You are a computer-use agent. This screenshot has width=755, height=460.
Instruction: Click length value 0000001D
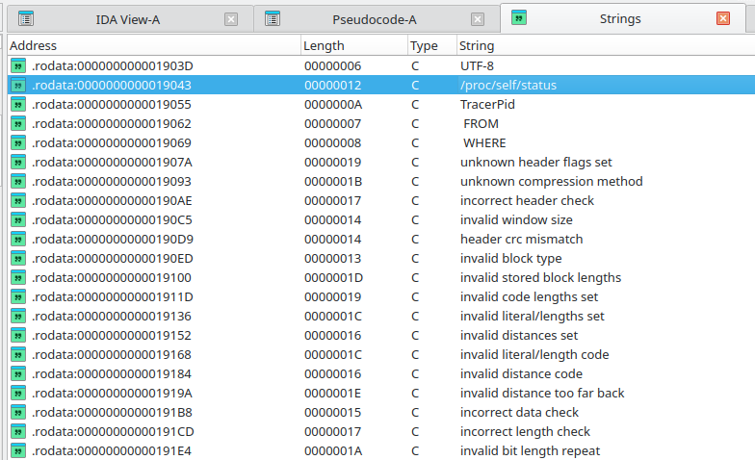pos(333,277)
